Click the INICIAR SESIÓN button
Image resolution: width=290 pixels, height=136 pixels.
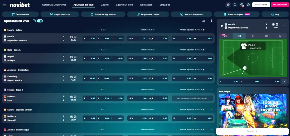click(x=280, y=5)
